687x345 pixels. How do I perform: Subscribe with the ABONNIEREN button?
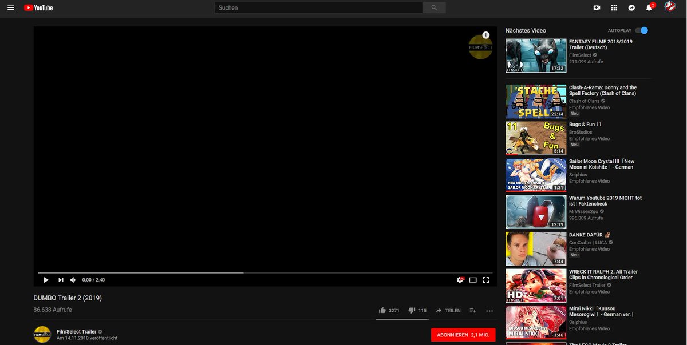pos(463,335)
